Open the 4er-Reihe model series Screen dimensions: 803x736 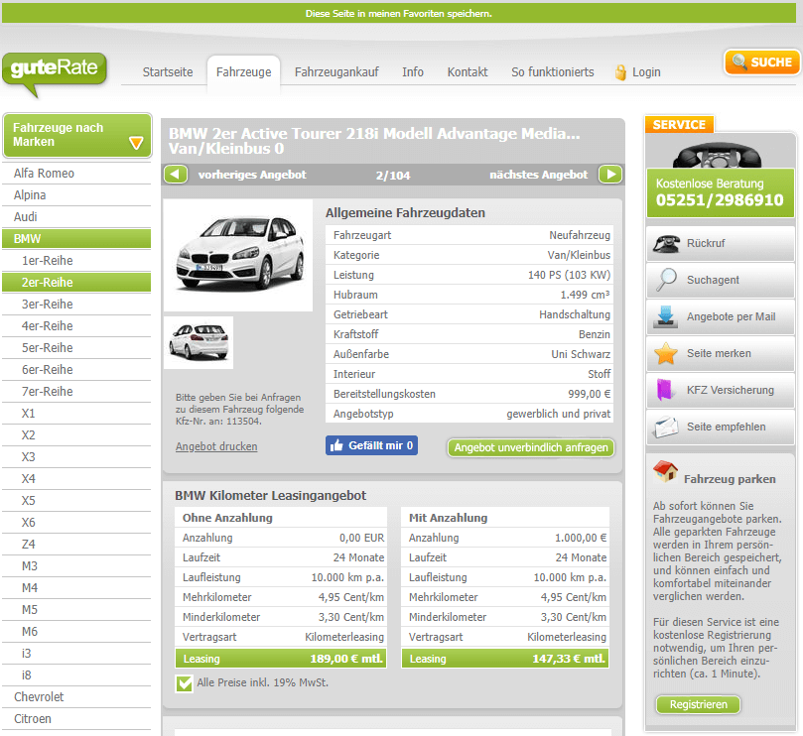pos(76,326)
